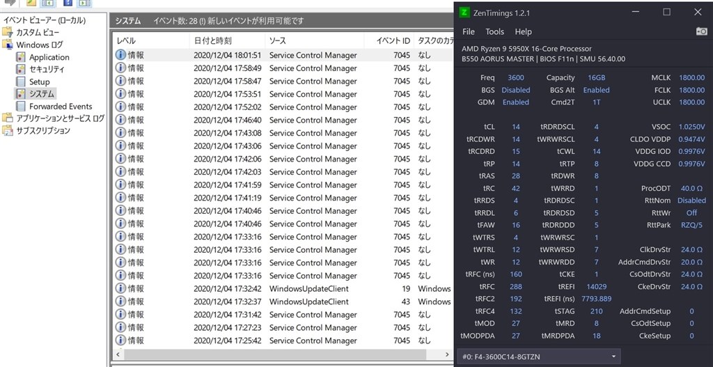Click the システム log icon in tree
This screenshot has height=367, width=713.
[x=21, y=94]
